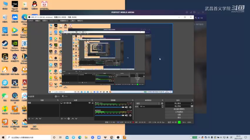Mute the desktop audio speaker icon

pyautogui.click(x=127, y=115)
